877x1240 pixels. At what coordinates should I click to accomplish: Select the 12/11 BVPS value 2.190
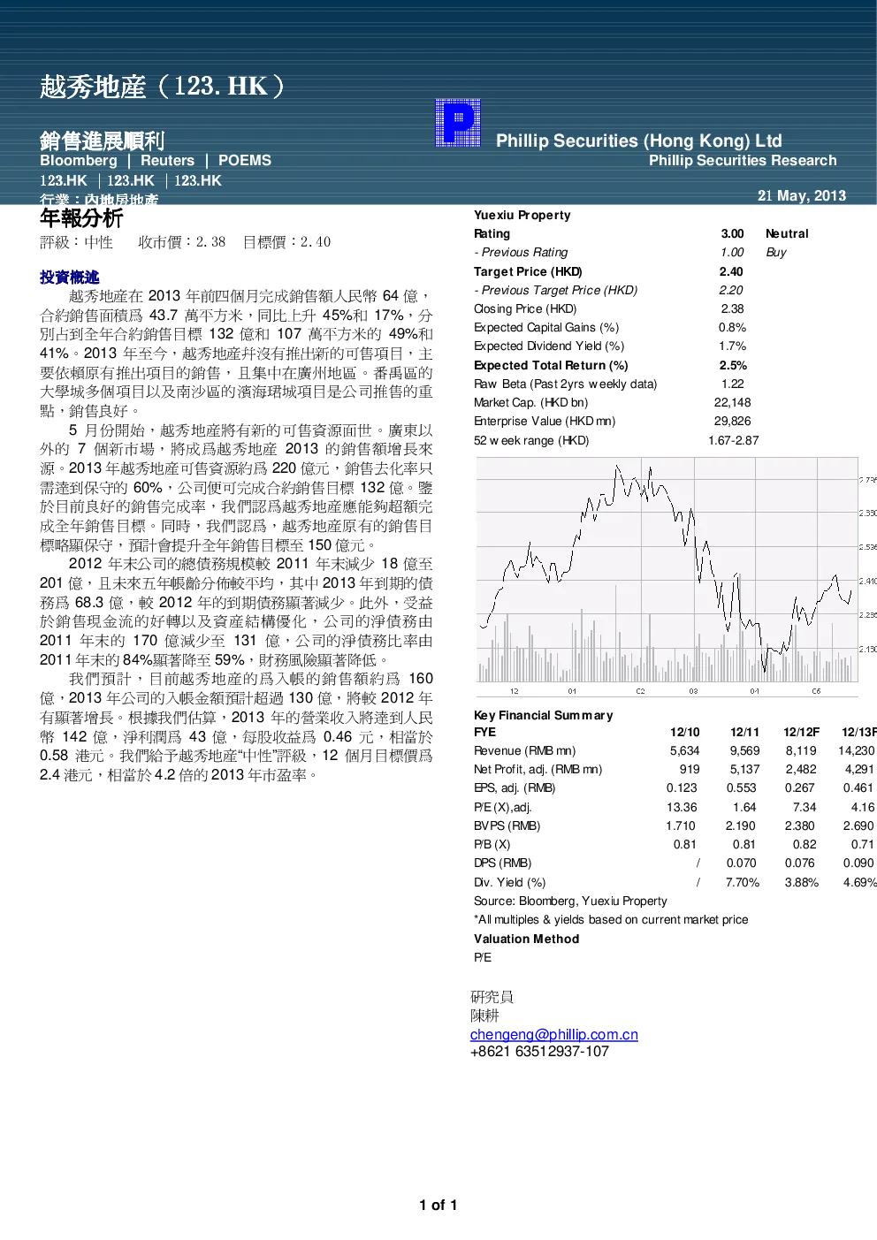click(x=741, y=825)
